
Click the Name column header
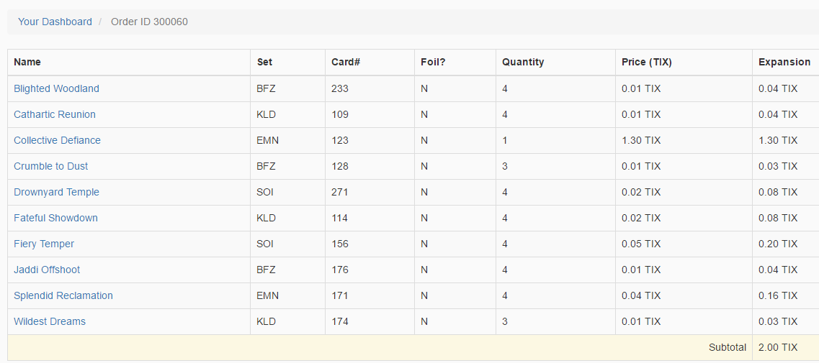tap(27, 62)
